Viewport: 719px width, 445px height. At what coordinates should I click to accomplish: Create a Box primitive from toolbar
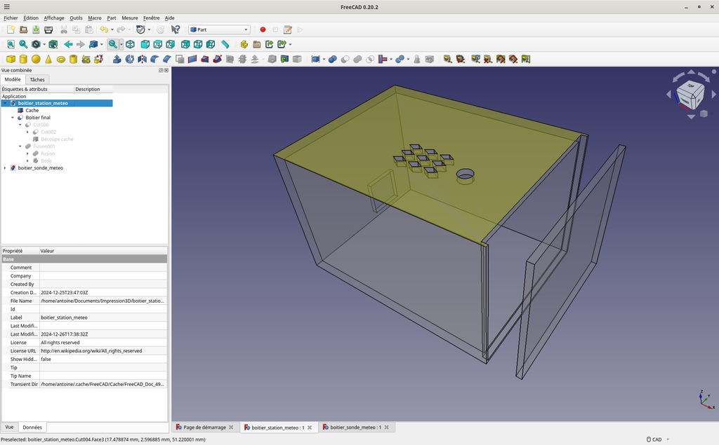11,60
